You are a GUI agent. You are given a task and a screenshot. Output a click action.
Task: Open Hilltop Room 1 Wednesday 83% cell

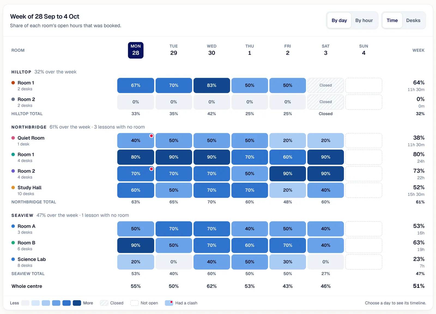212,86
